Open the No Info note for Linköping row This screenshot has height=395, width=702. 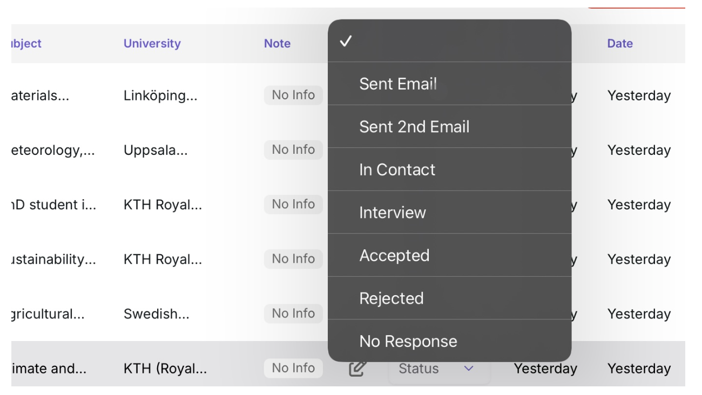[x=293, y=96]
